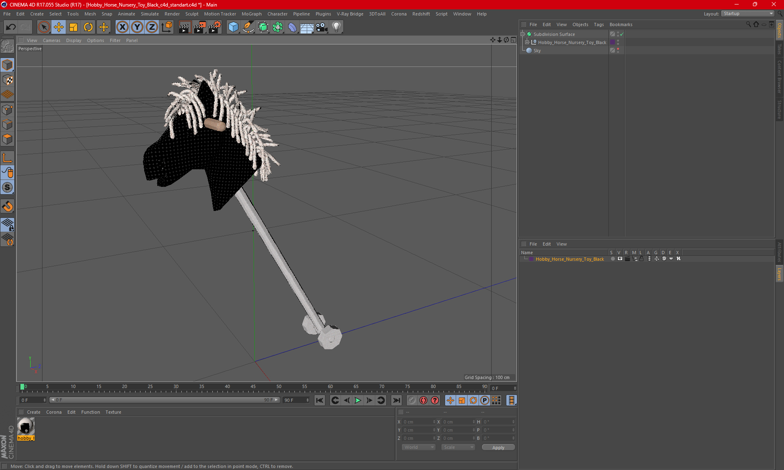Click frame 45 on timeline ruler
The image size is (784, 470).
[253, 388]
